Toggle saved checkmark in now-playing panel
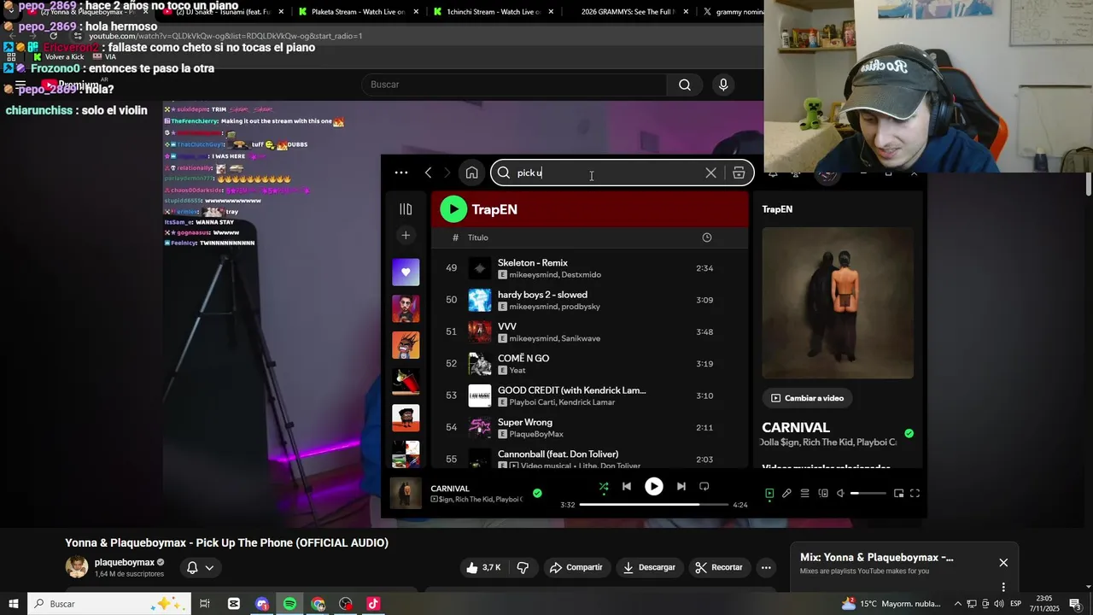Viewport: 1093px width, 615px height. [909, 433]
